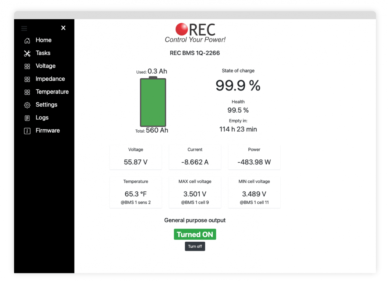Click the green Turned ON status badge

[195, 235]
